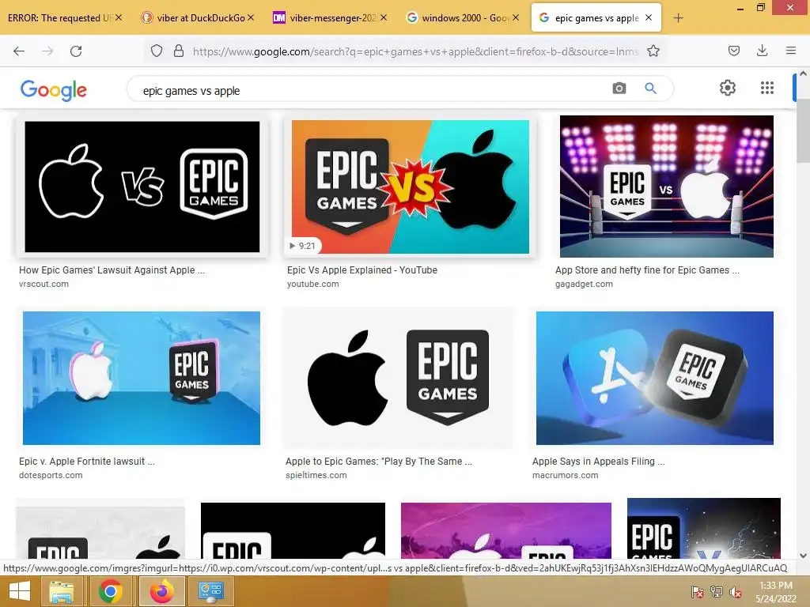This screenshot has width=810, height=607.
Task: Close the windows 2000 tab
Action: click(516, 17)
